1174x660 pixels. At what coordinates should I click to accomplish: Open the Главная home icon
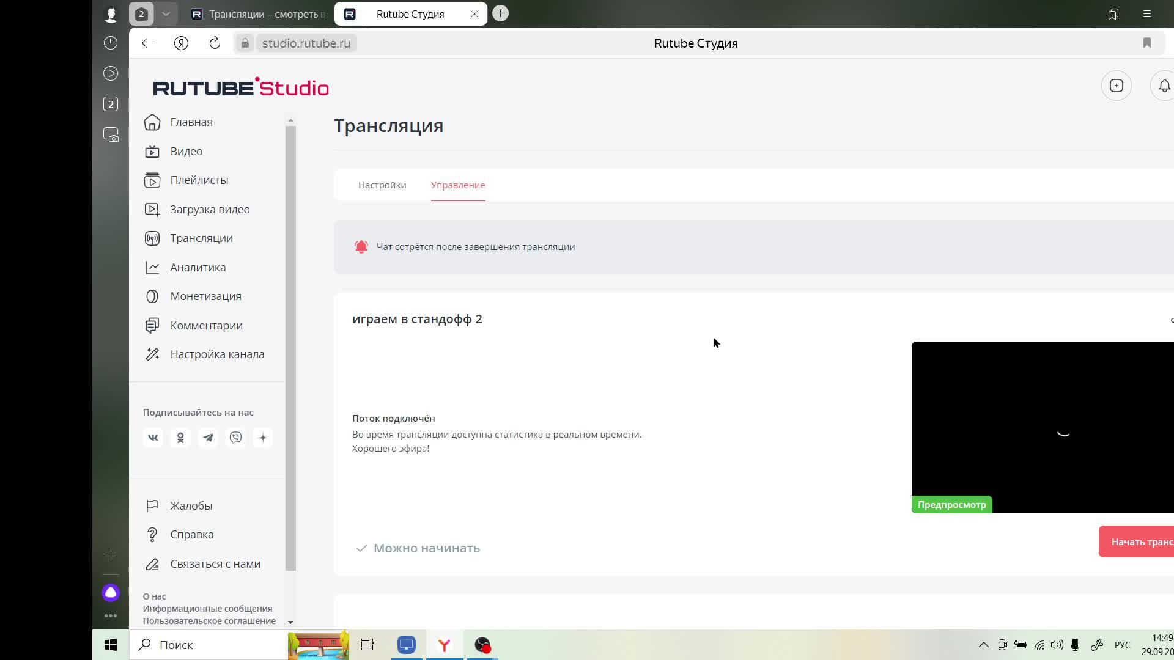click(152, 122)
